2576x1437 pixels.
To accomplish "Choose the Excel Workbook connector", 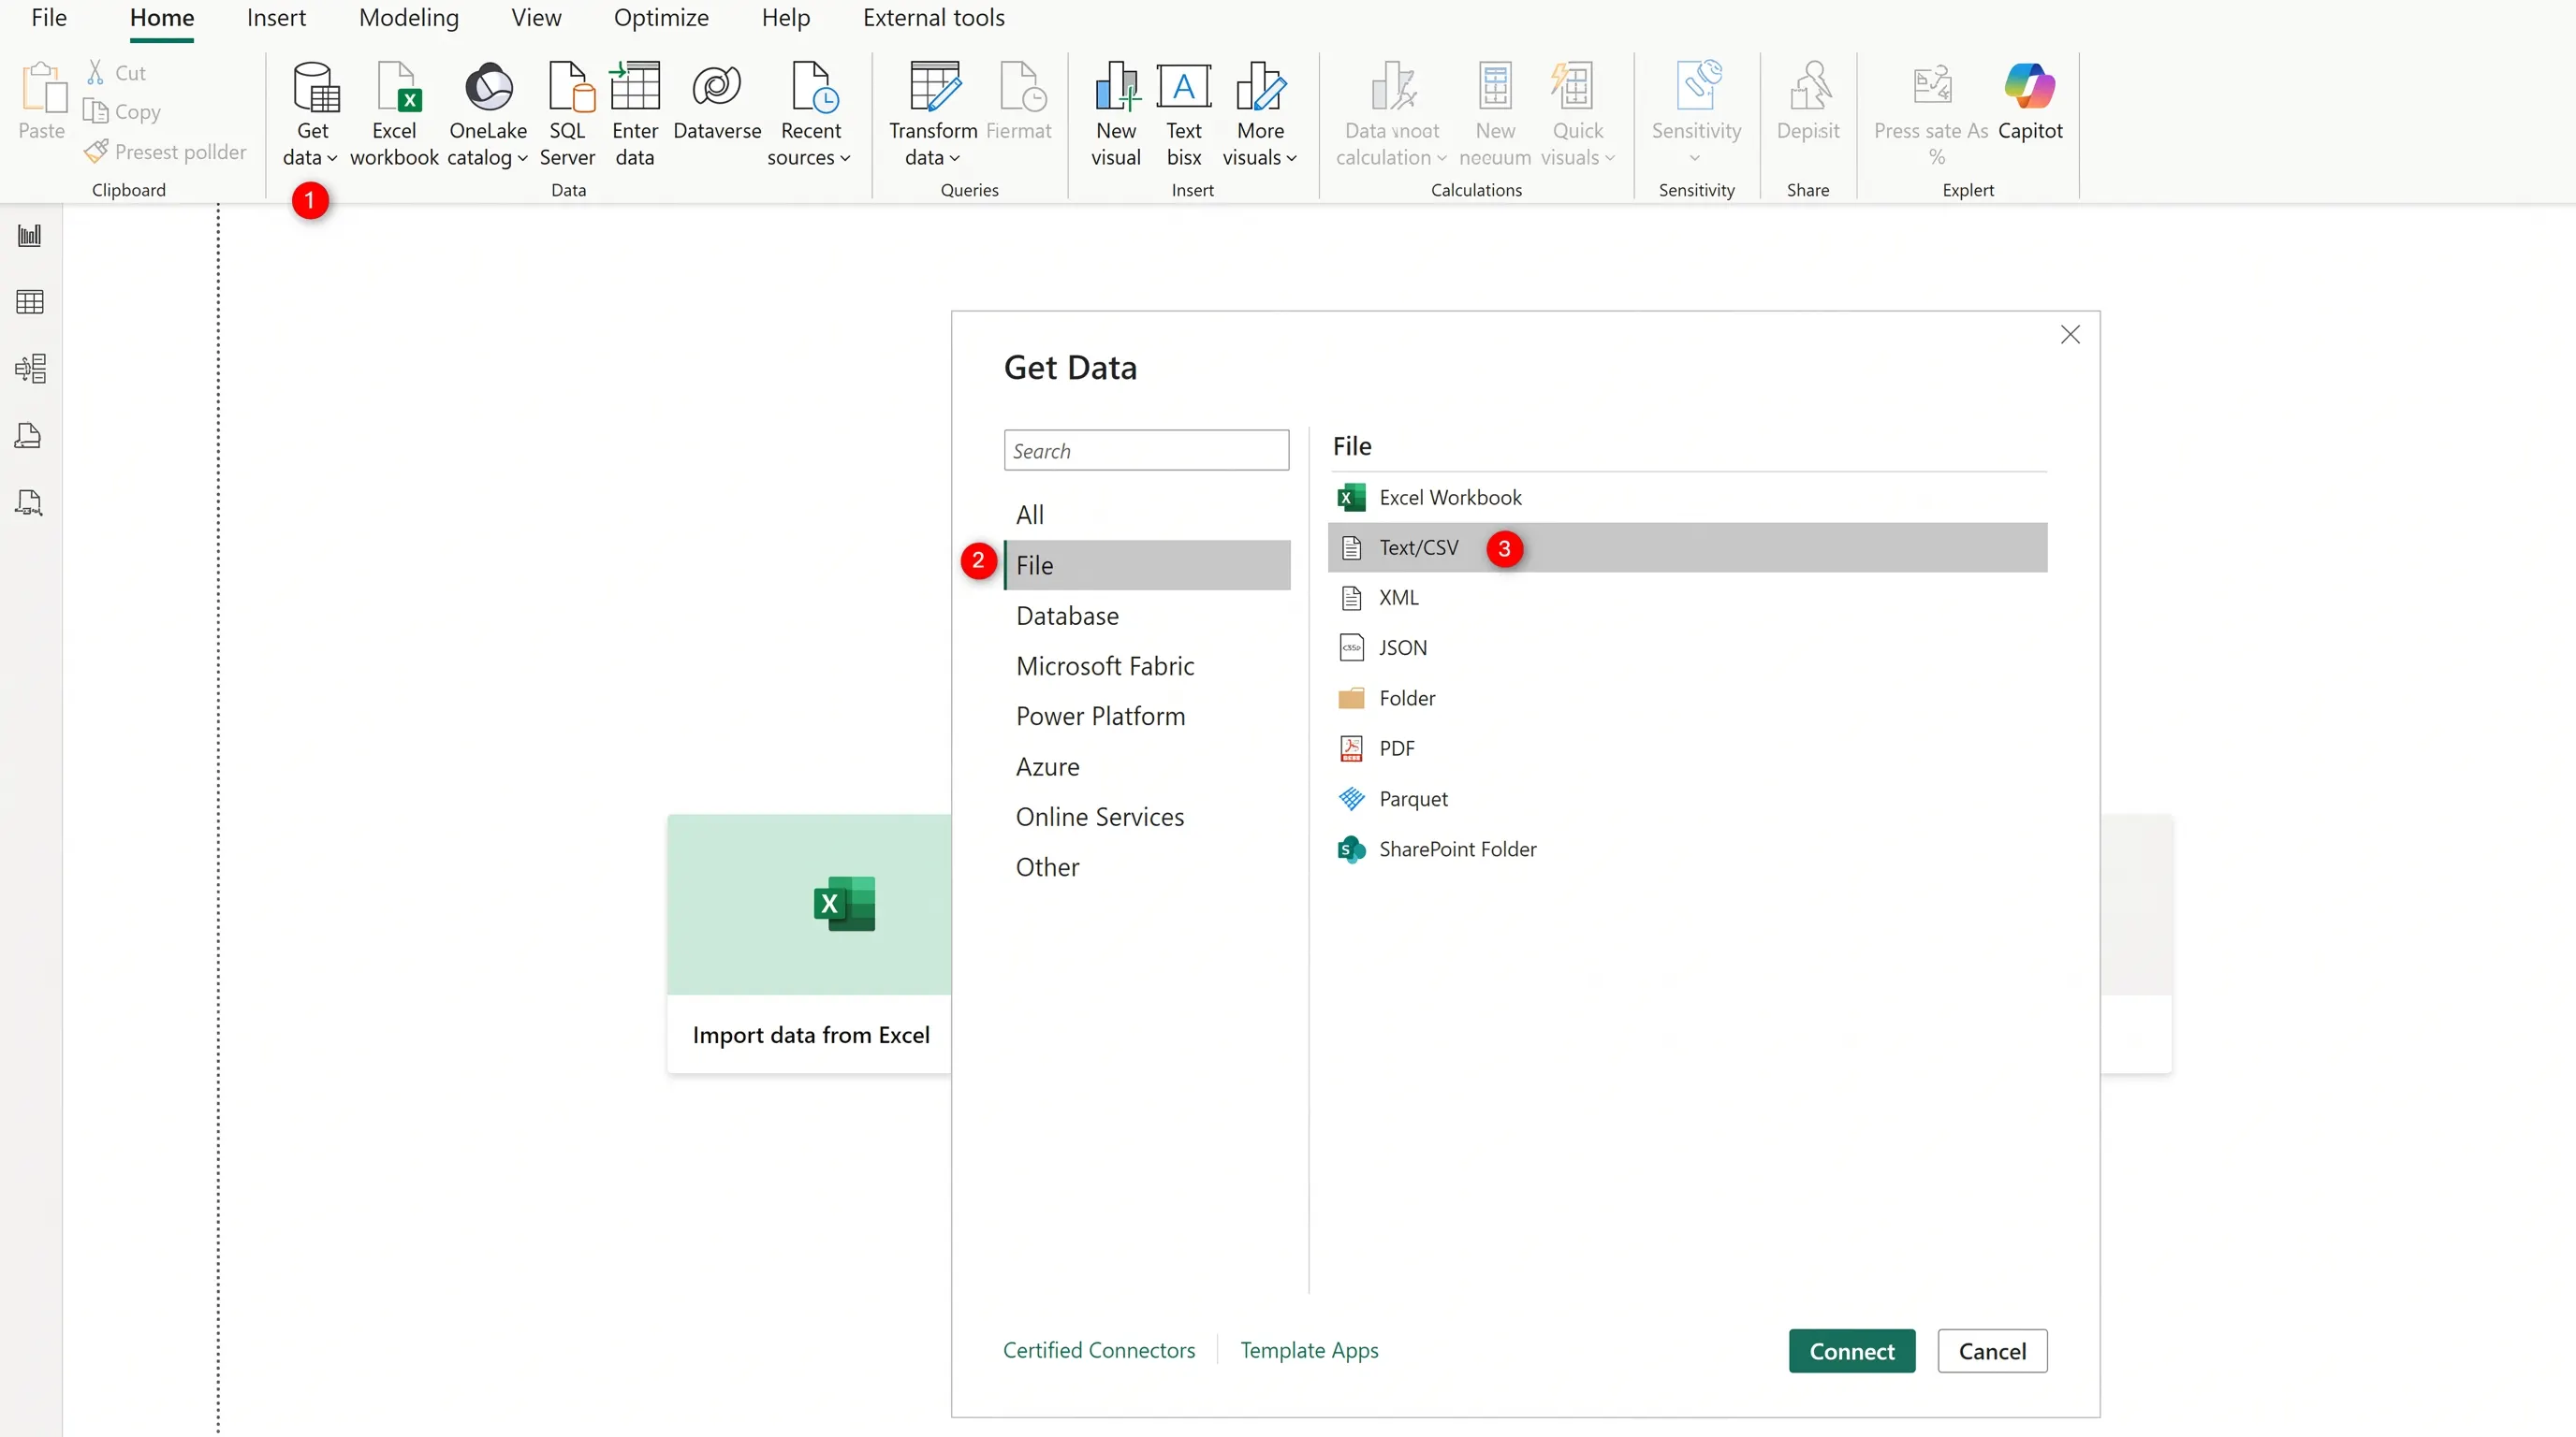I will coord(1687,498).
